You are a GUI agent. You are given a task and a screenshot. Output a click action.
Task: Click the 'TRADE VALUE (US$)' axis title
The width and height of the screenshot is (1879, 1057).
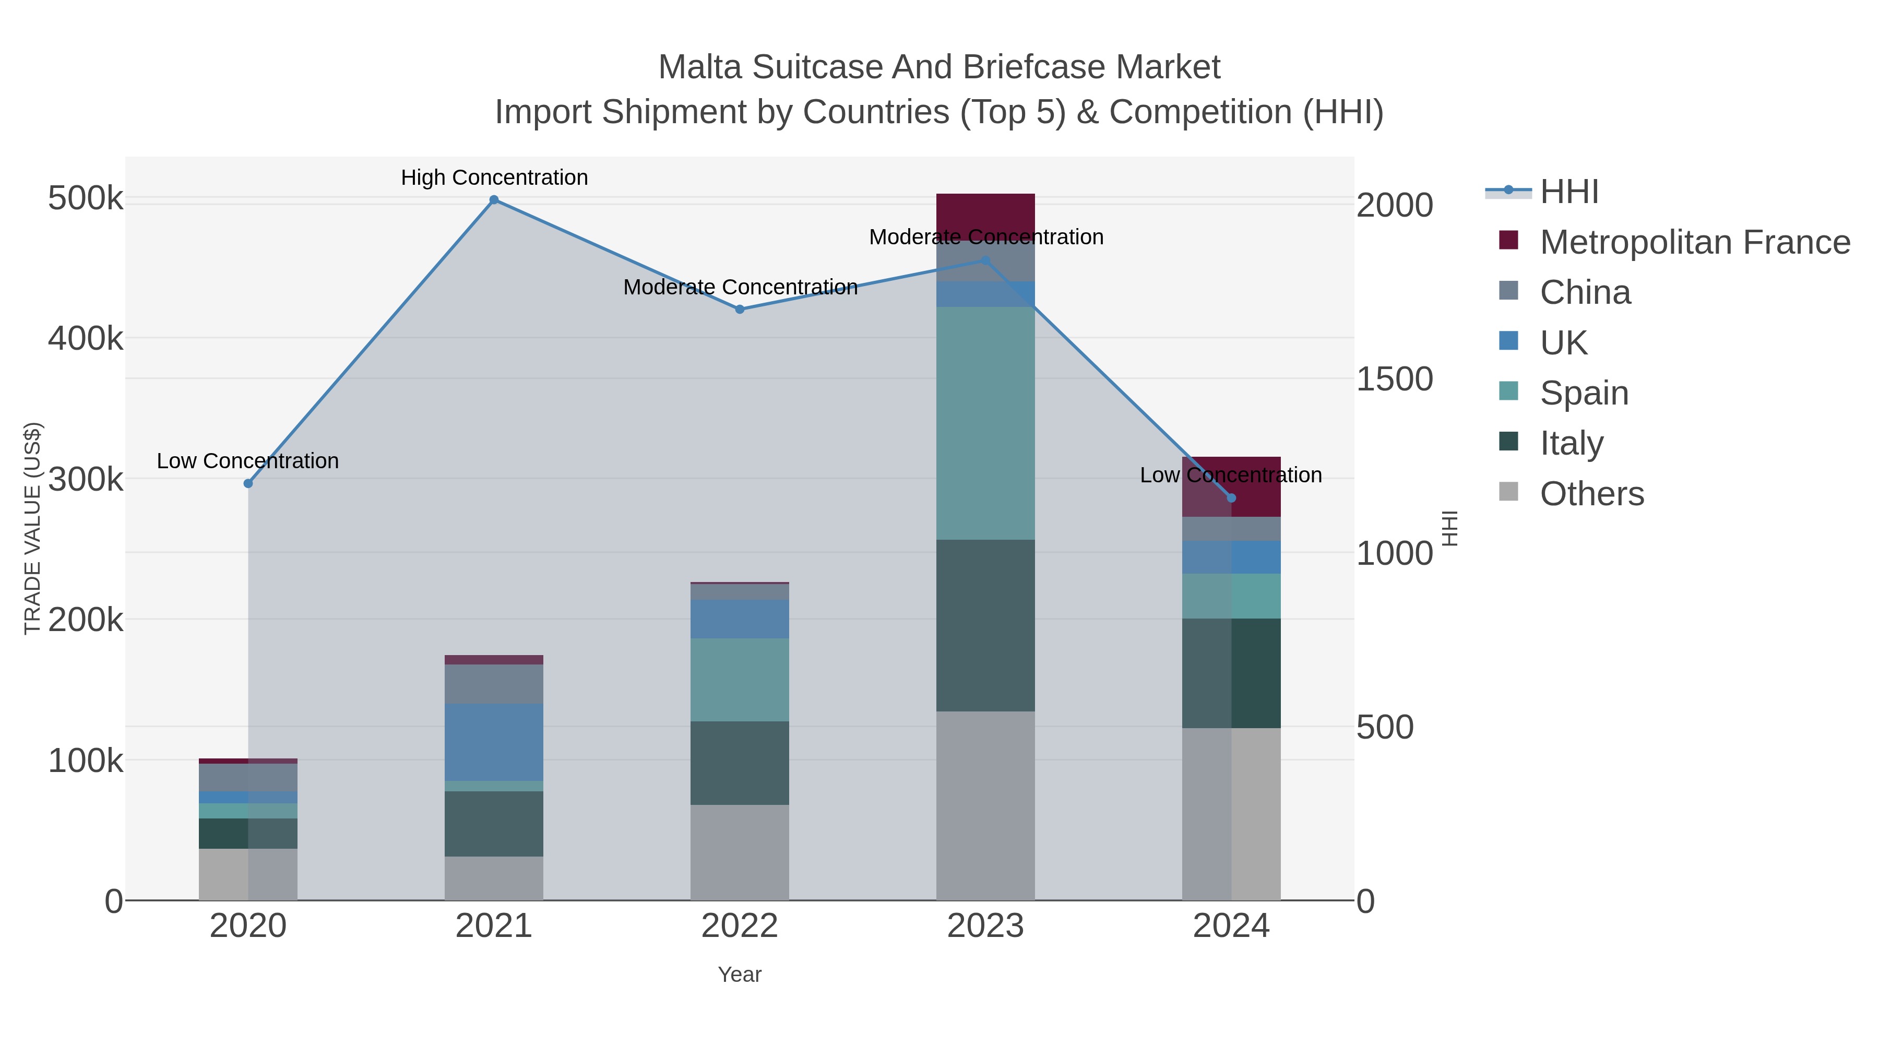pyautogui.click(x=32, y=528)
